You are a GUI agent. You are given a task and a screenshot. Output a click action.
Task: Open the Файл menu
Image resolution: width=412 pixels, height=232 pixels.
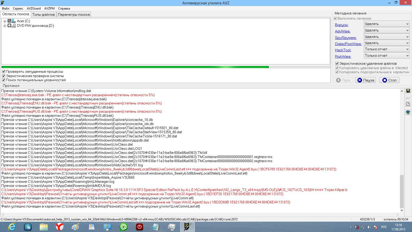tap(6, 9)
